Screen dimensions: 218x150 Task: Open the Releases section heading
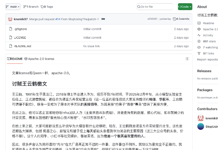pyautogui.click(x=204, y=71)
